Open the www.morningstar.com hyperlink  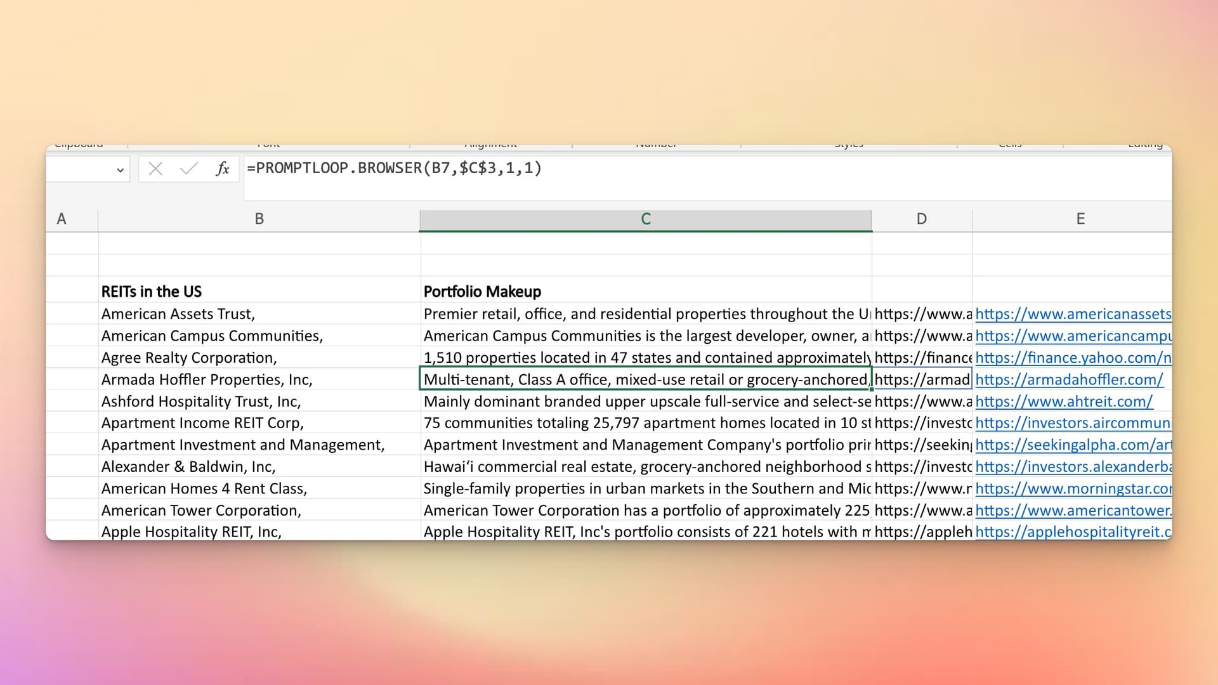(x=1073, y=488)
